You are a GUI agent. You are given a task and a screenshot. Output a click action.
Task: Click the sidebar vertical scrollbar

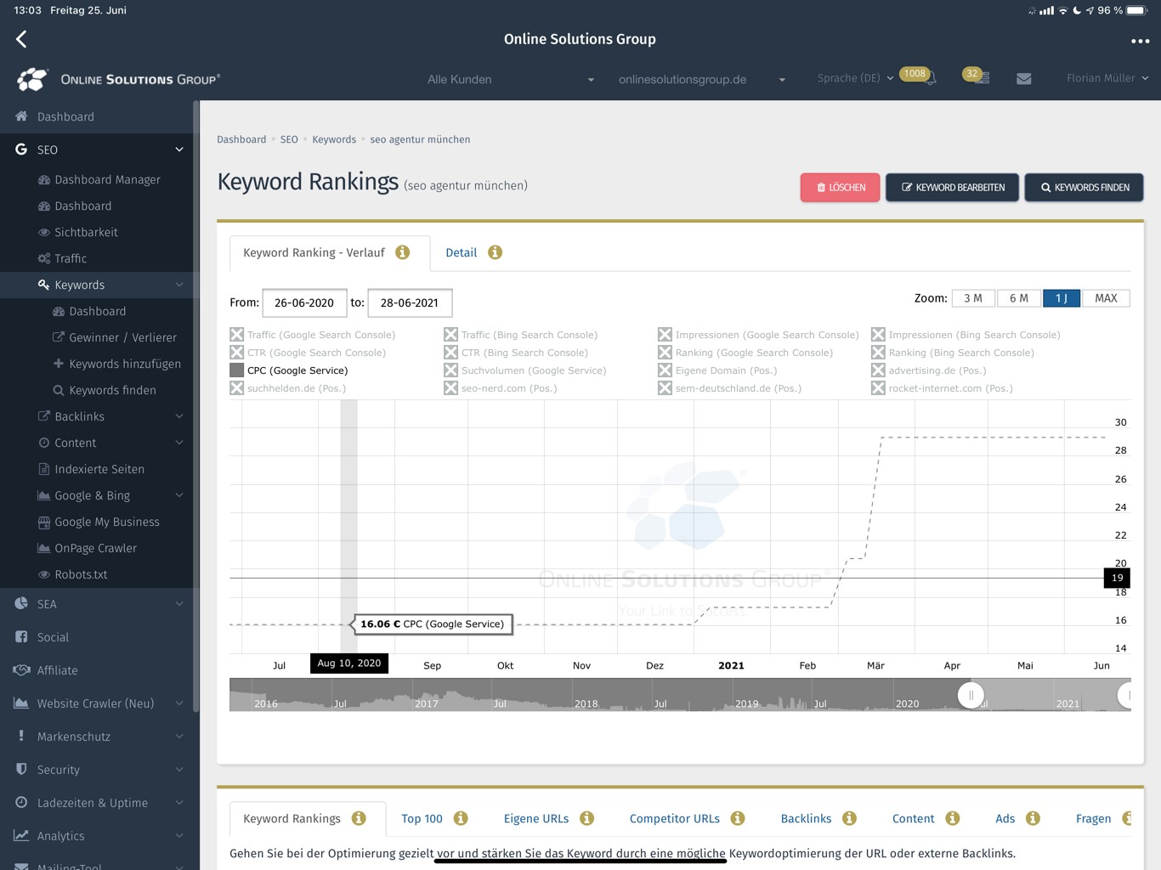[x=196, y=406]
